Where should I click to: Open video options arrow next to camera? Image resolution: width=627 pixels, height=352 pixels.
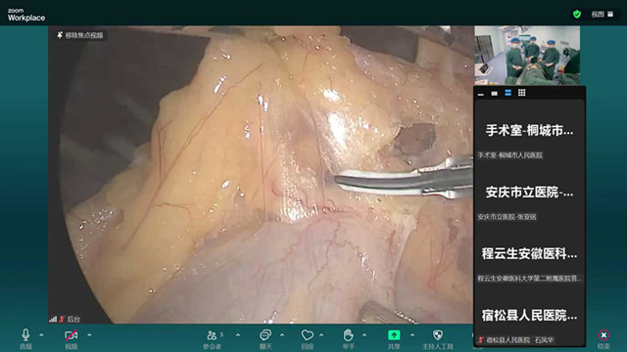tap(89, 335)
